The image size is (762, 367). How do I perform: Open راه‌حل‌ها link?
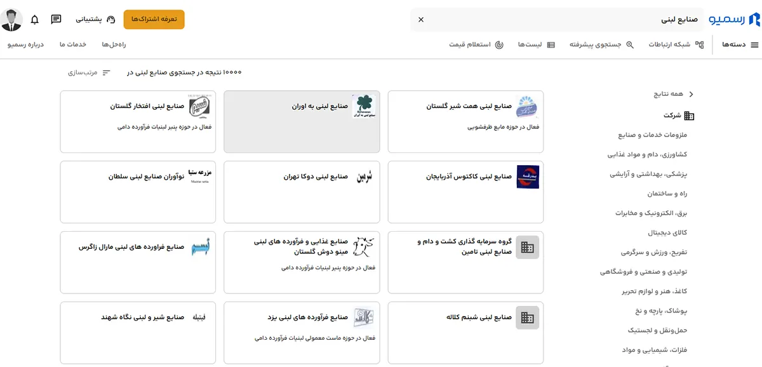pyautogui.click(x=114, y=44)
